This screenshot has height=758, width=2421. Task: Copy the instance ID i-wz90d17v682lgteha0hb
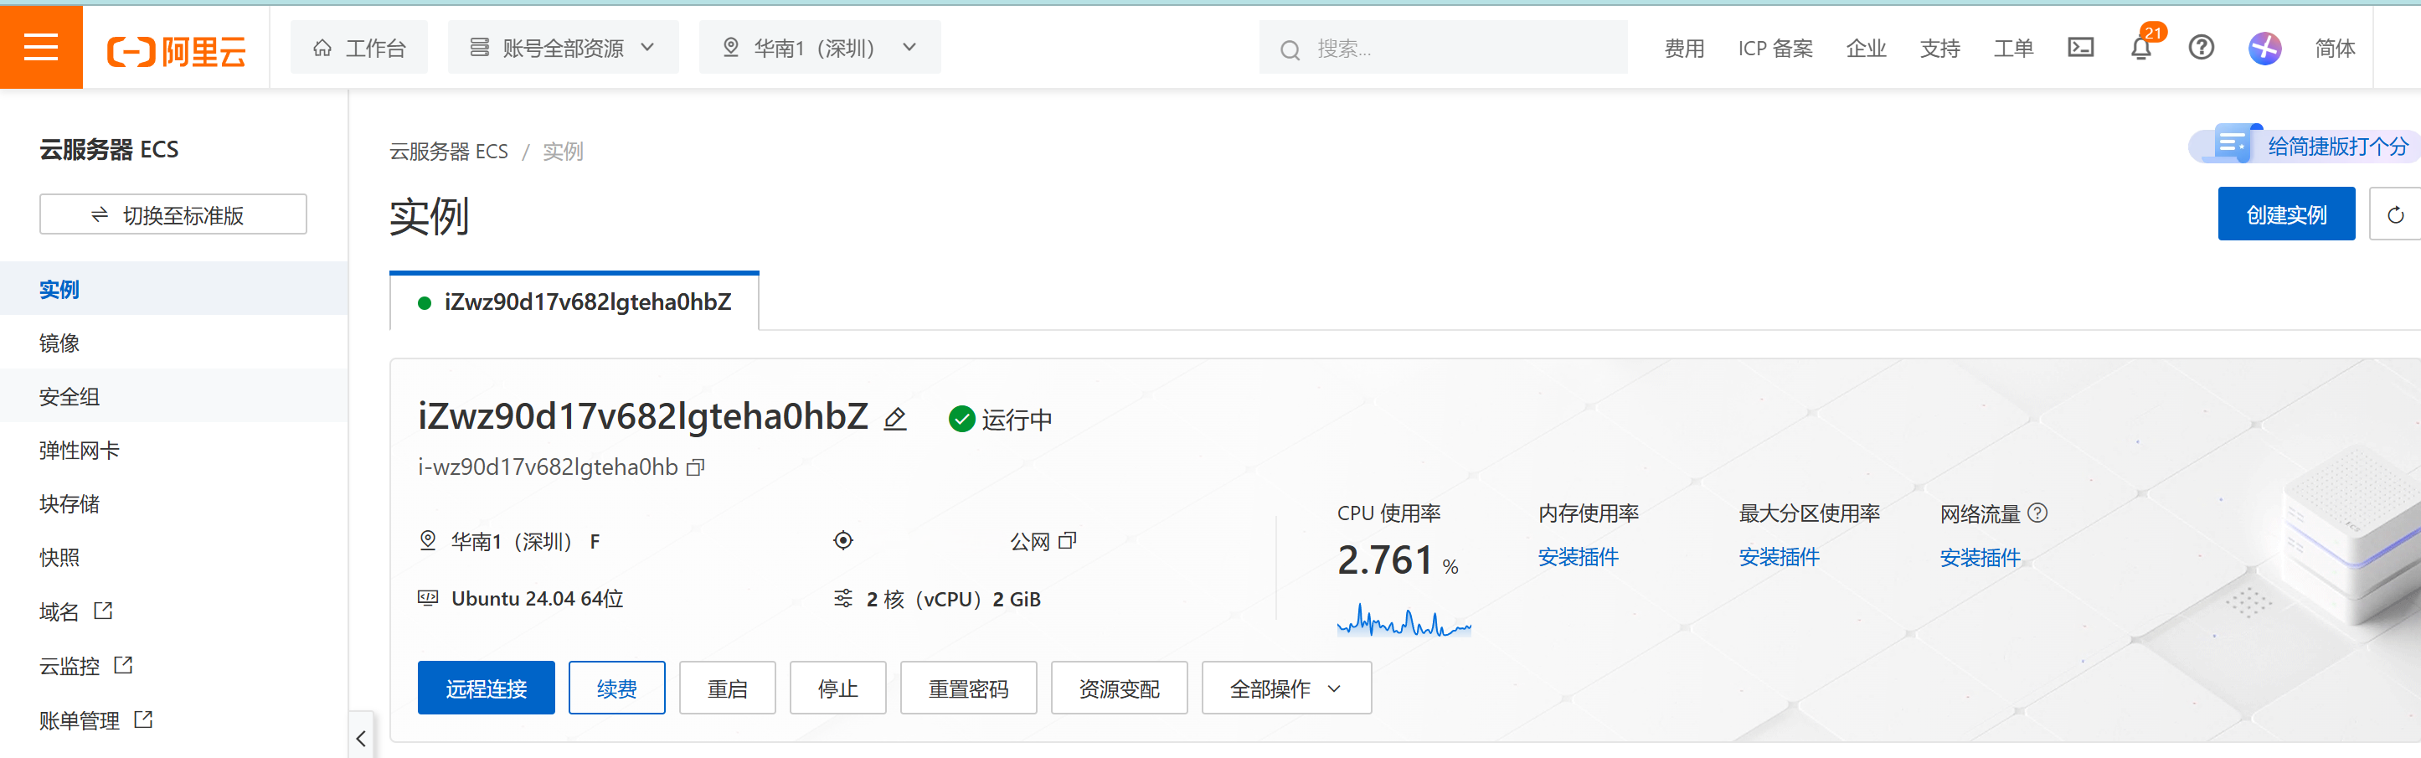(695, 467)
